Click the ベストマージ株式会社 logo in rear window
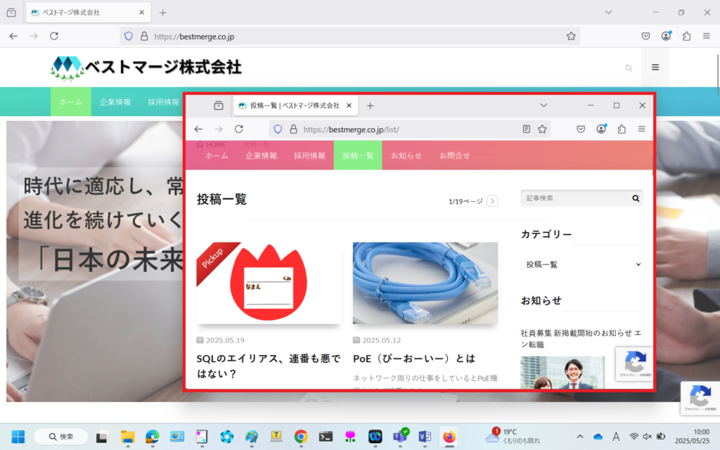 (146, 67)
